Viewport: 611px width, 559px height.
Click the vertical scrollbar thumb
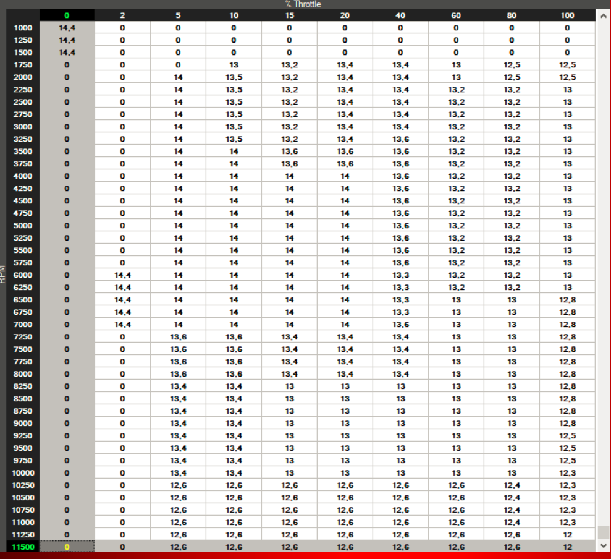coord(603,532)
